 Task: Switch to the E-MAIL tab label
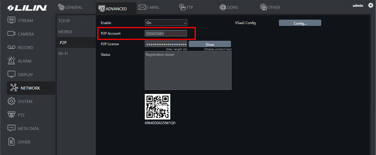(x=153, y=7)
